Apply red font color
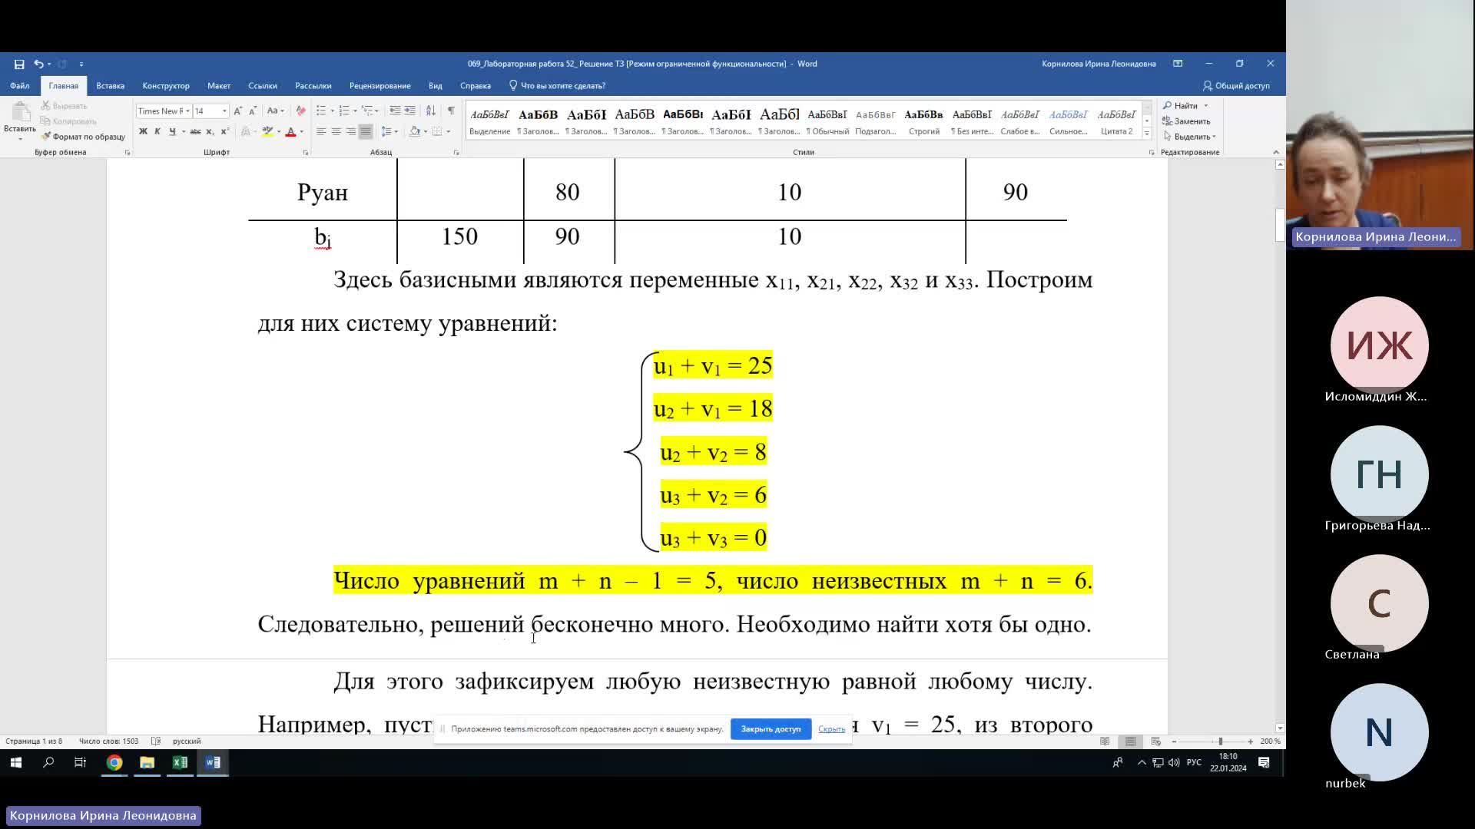 point(290,132)
